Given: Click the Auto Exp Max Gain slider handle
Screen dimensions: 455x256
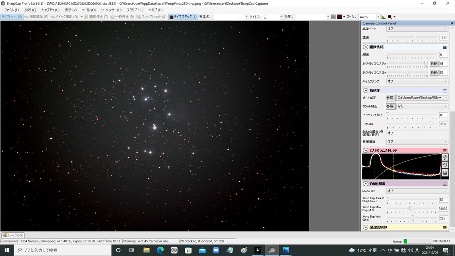Looking at the screenshot, I should [x=412, y=218].
